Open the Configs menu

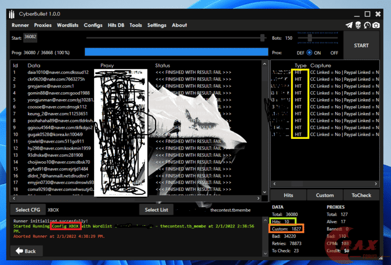pos(93,25)
